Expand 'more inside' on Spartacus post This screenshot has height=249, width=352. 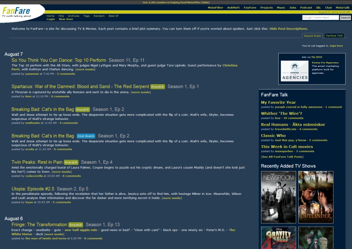click(x=141, y=92)
